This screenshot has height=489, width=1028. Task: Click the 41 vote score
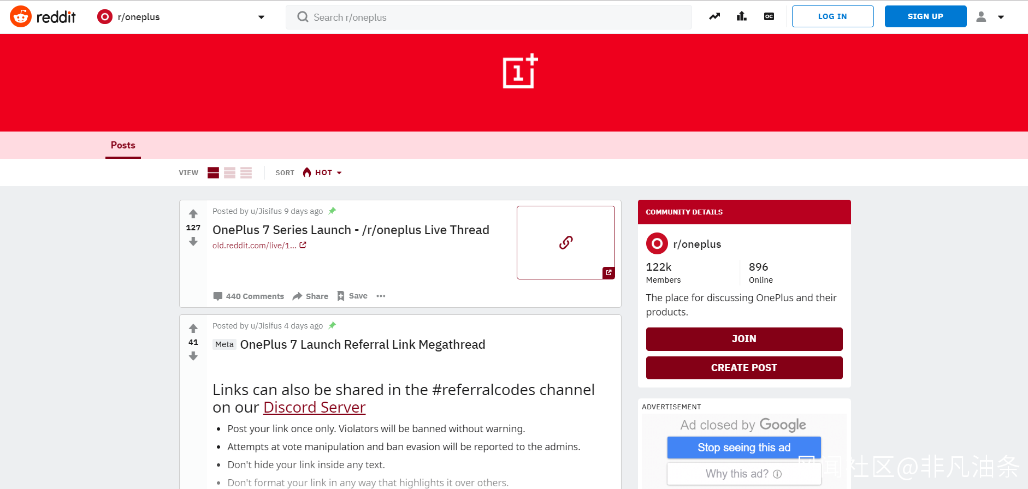(193, 342)
